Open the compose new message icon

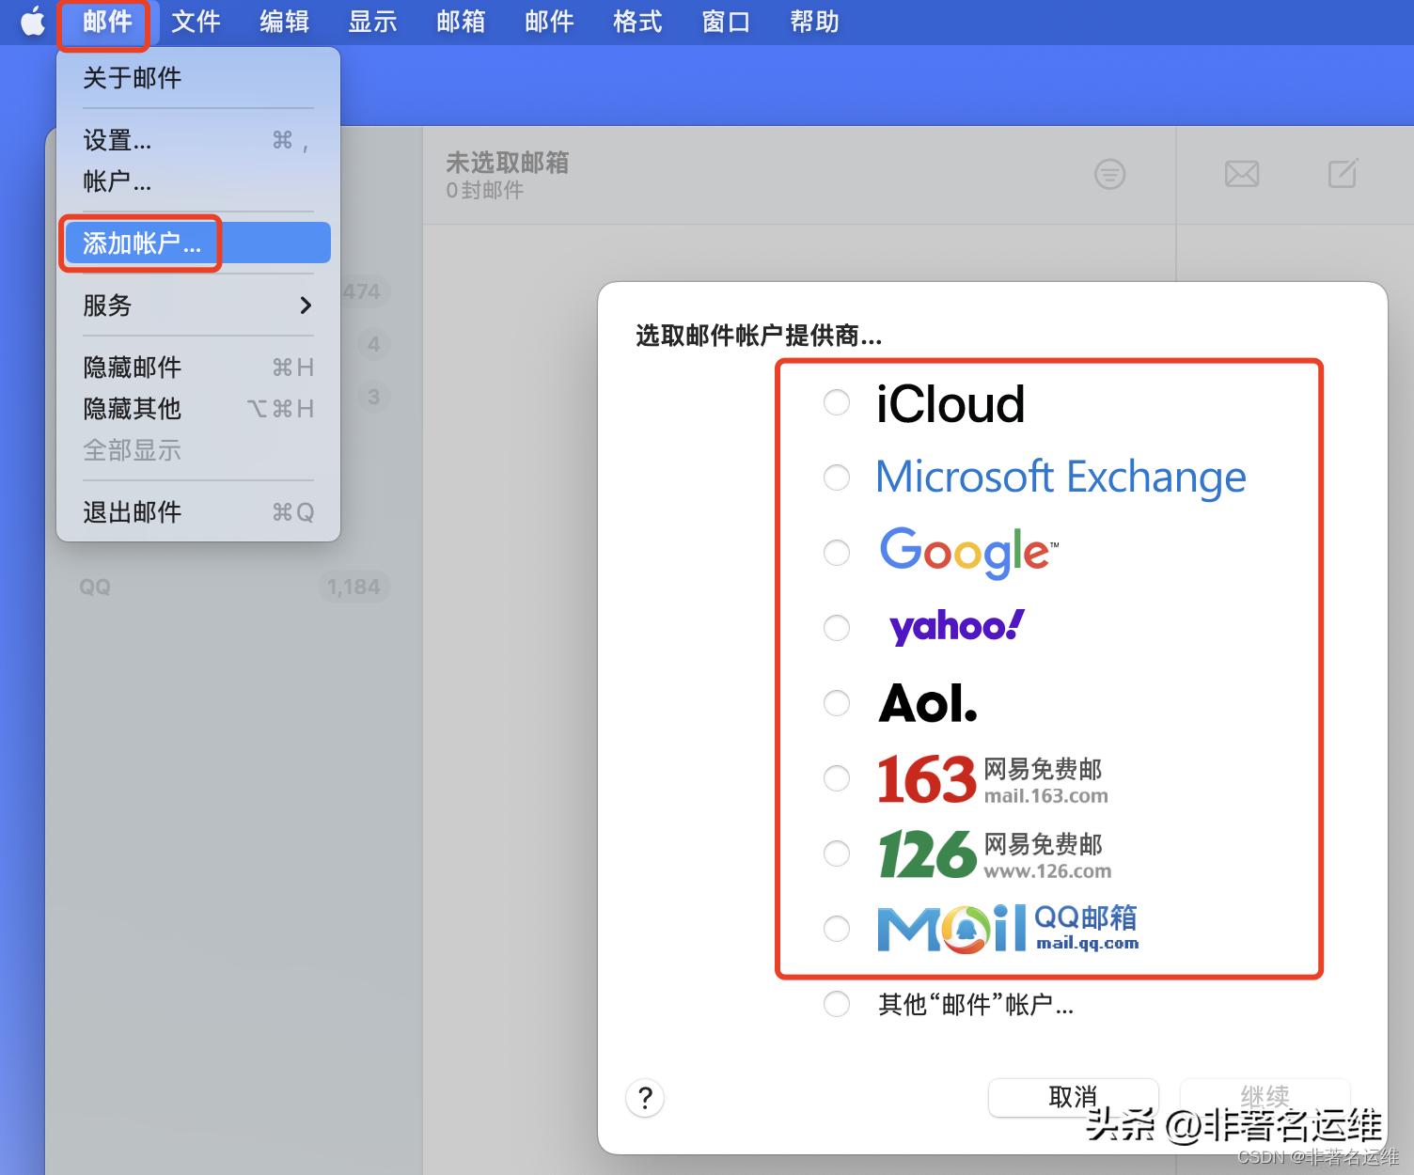point(1342,174)
